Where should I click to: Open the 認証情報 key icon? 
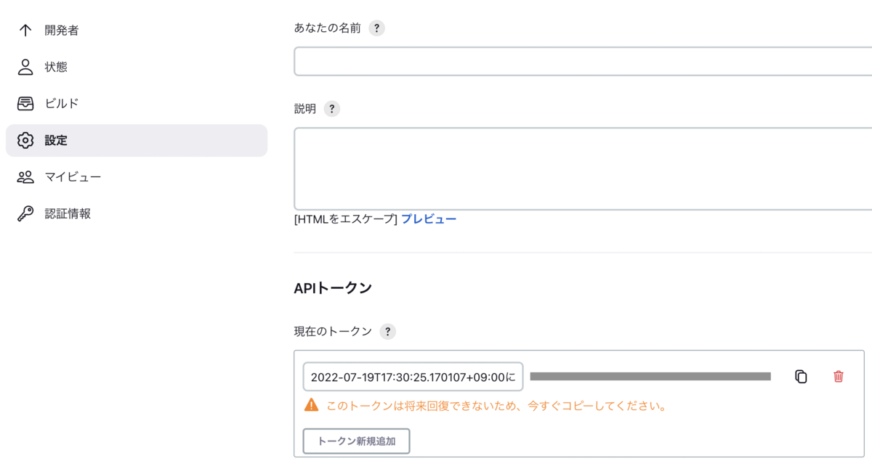tap(25, 213)
